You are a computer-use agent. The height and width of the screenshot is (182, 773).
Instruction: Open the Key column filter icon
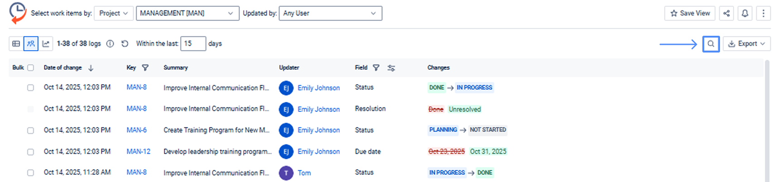click(x=145, y=68)
